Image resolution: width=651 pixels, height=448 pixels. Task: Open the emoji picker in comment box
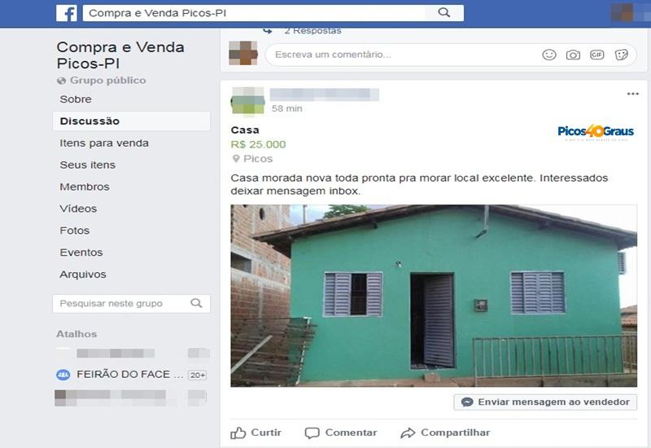548,55
